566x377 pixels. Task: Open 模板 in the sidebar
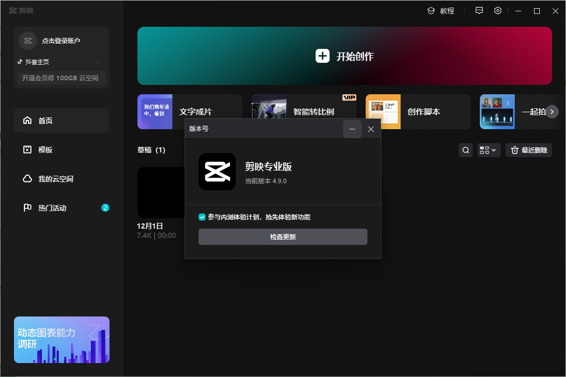click(62, 150)
